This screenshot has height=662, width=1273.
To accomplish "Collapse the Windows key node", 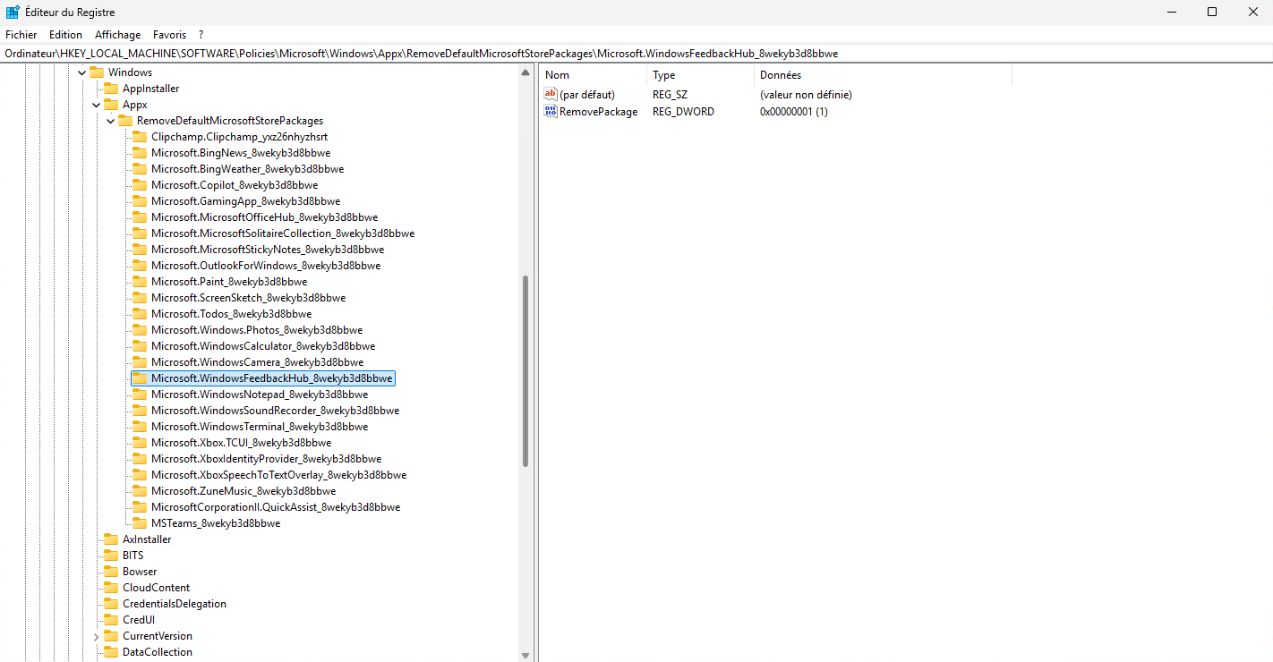I will pos(82,72).
